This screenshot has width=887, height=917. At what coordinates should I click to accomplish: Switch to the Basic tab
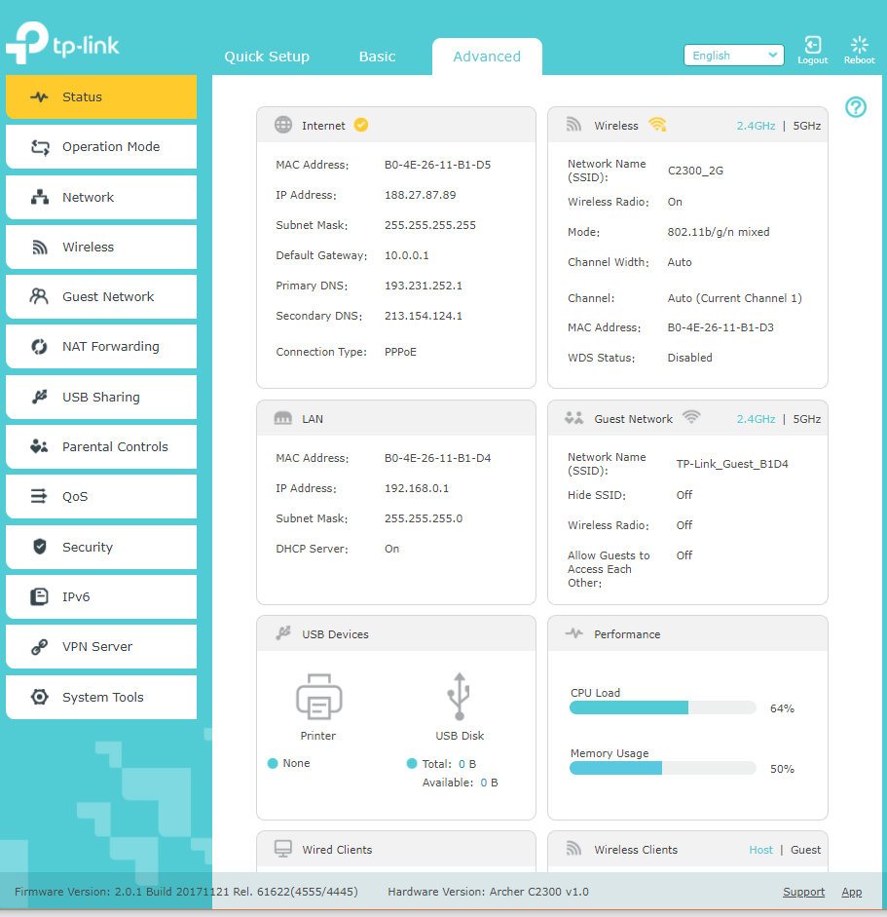[377, 57]
